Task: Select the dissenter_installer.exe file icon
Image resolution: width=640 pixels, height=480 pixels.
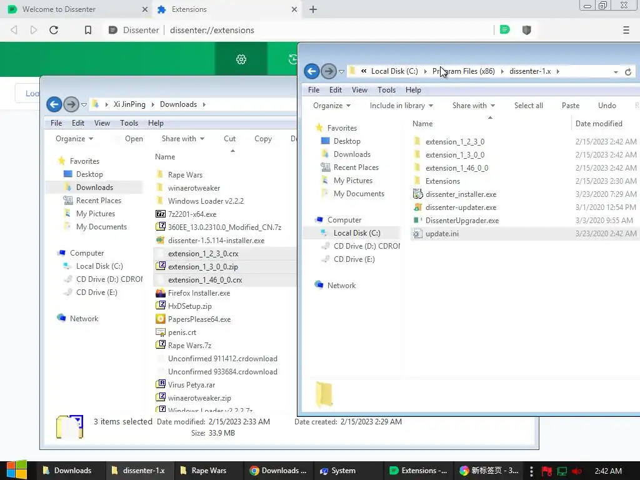Action: click(x=417, y=194)
